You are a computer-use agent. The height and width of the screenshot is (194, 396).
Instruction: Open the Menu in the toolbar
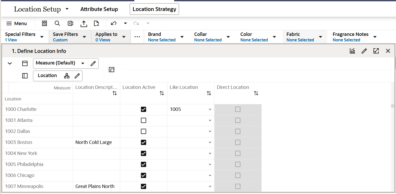tap(17, 23)
